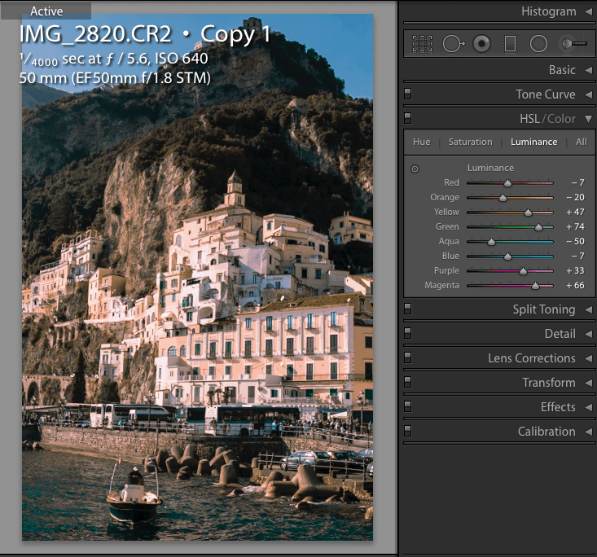The image size is (597, 557).
Task: Click the Orange value field -20
Action: click(575, 197)
